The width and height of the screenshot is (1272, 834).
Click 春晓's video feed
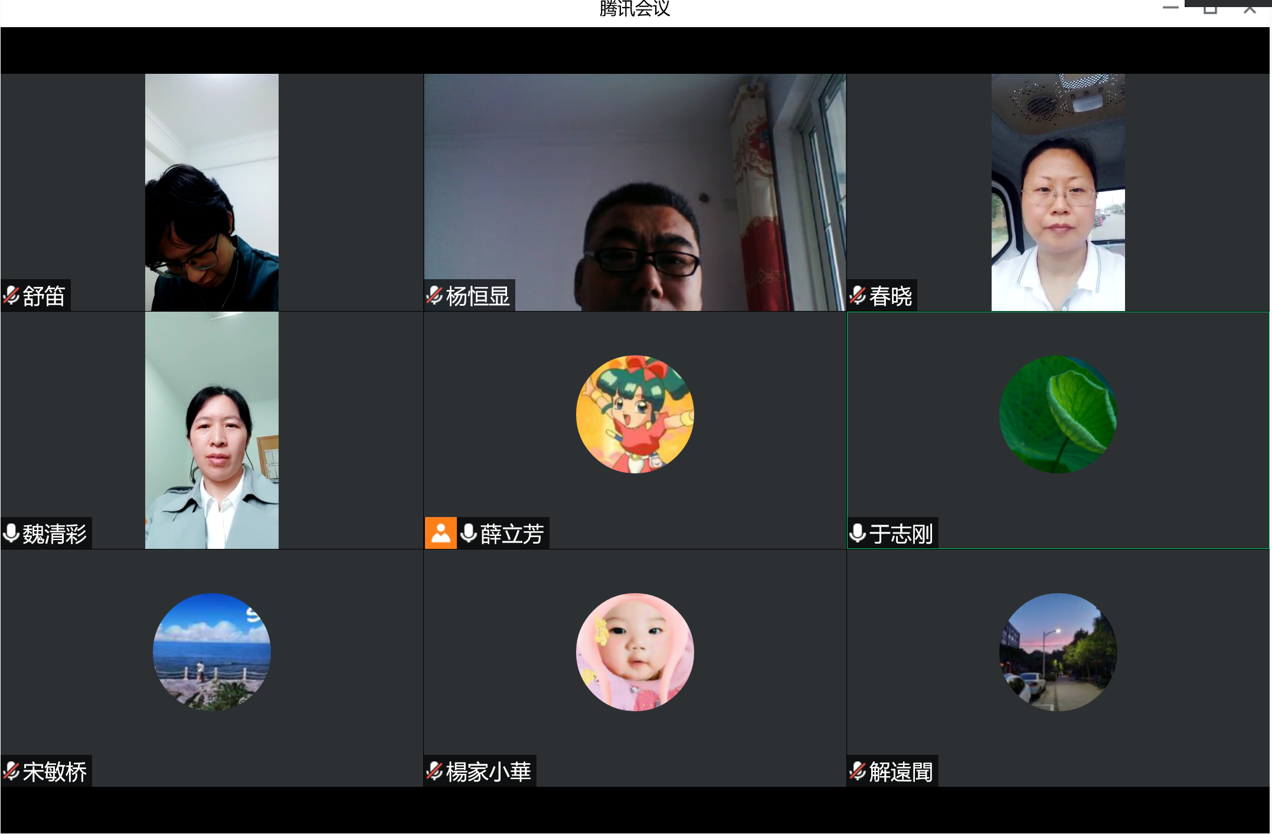tap(1058, 192)
